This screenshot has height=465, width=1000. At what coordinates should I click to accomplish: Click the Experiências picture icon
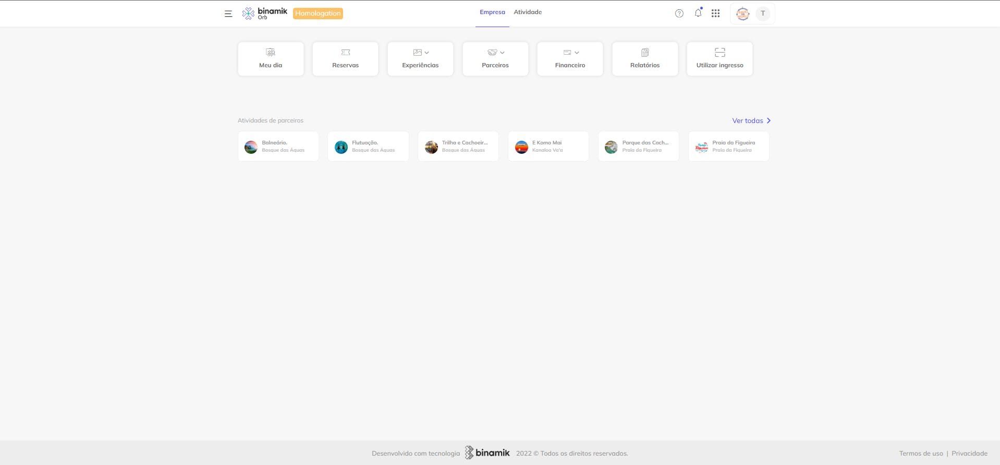click(x=417, y=52)
